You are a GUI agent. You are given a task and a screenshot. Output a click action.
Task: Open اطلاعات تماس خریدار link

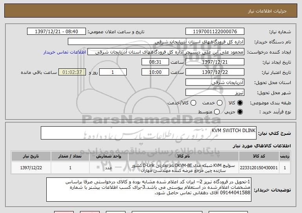[x=65, y=52]
